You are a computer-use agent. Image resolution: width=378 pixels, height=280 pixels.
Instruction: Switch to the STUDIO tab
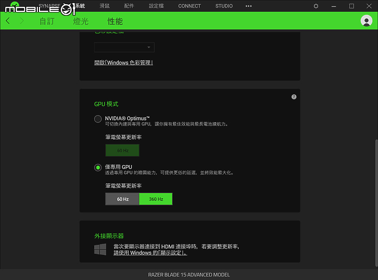click(224, 6)
